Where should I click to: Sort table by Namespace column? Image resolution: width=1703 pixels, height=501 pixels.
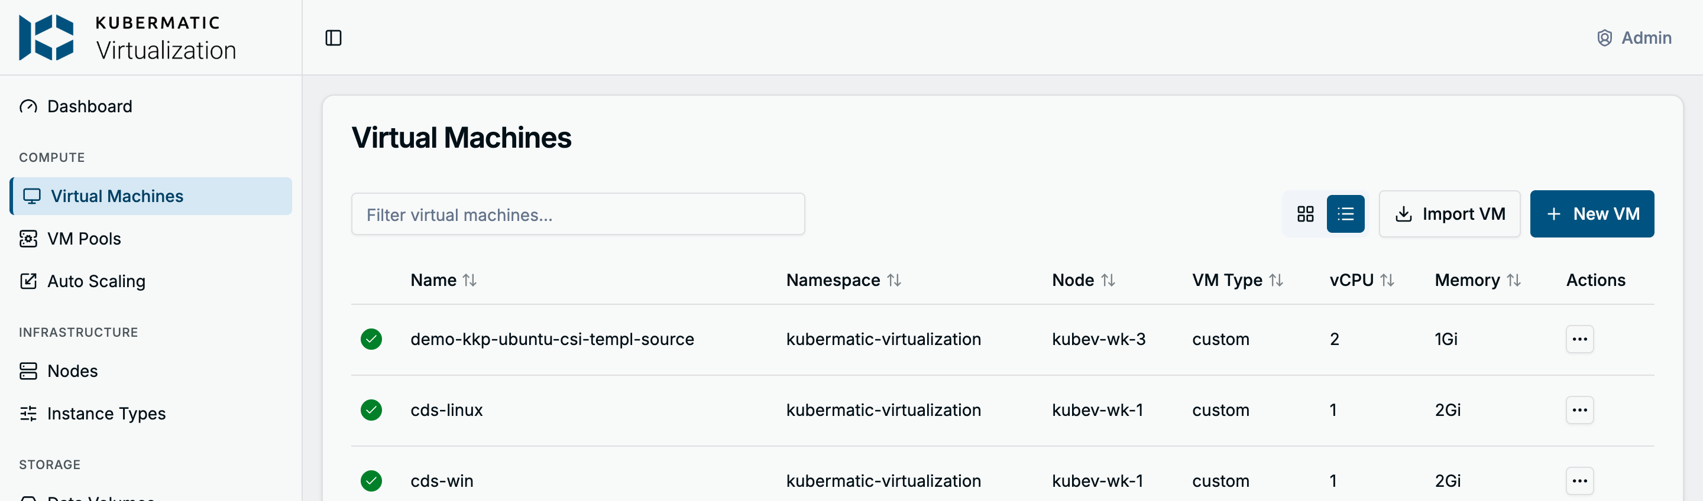click(x=844, y=280)
